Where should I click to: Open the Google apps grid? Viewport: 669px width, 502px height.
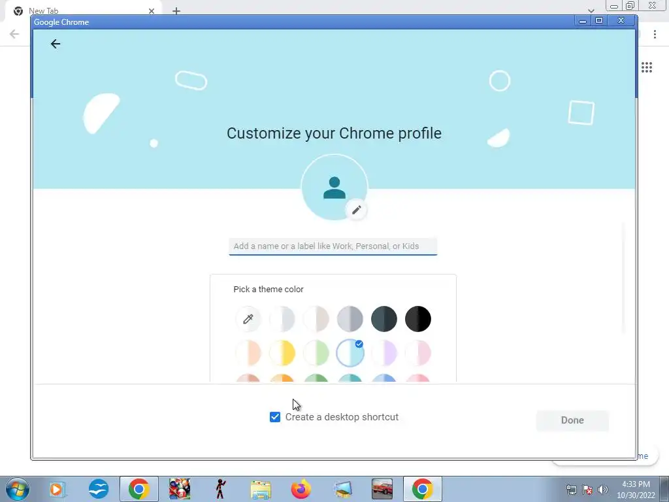647,67
